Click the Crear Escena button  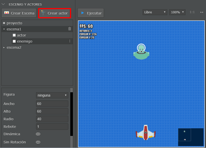point(19,13)
